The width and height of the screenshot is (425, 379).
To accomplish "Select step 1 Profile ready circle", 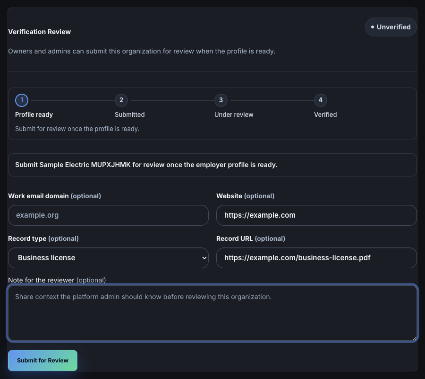I will click(x=22, y=100).
